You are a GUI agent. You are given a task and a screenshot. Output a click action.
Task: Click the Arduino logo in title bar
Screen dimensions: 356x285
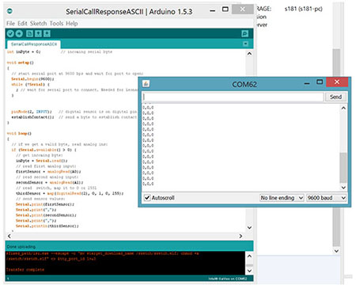9,11
